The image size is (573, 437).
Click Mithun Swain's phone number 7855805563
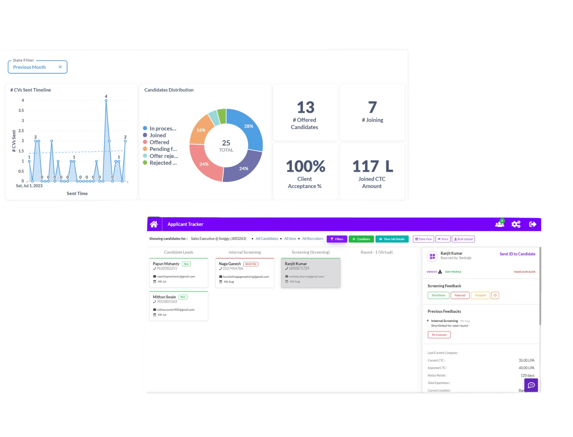pyautogui.click(x=167, y=302)
